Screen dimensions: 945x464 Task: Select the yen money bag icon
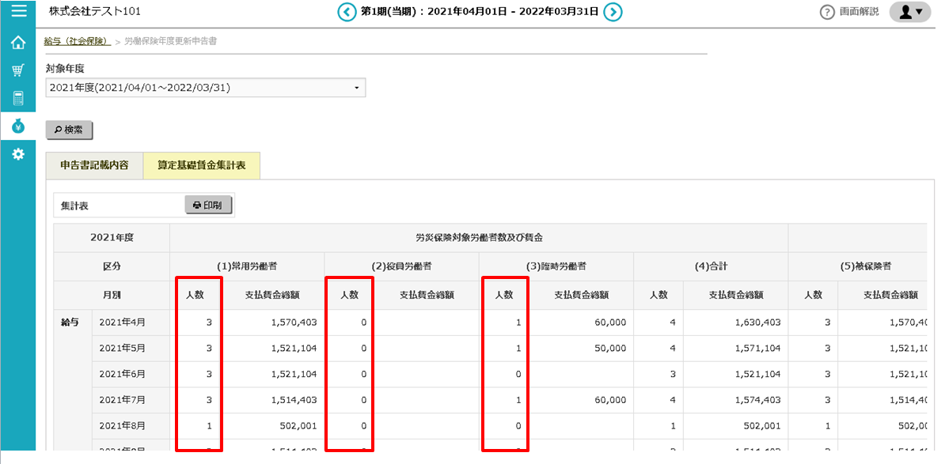[18, 126]
